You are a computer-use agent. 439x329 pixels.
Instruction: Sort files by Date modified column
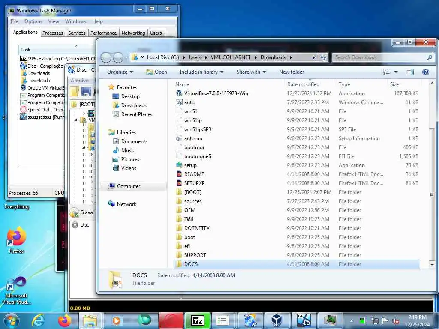(x=303, y=84)
